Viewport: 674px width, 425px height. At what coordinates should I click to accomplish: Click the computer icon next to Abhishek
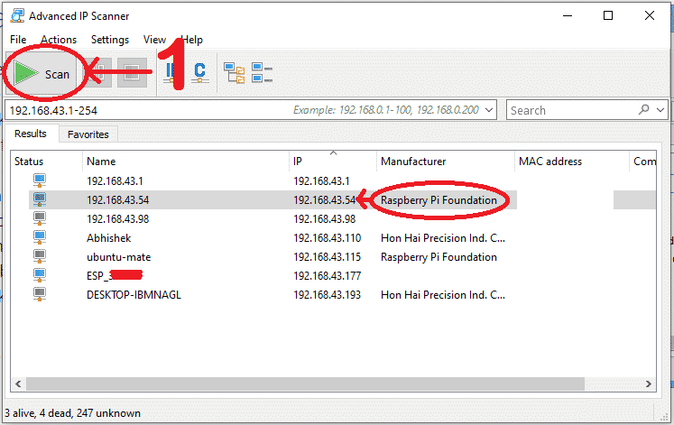[40, 237]
